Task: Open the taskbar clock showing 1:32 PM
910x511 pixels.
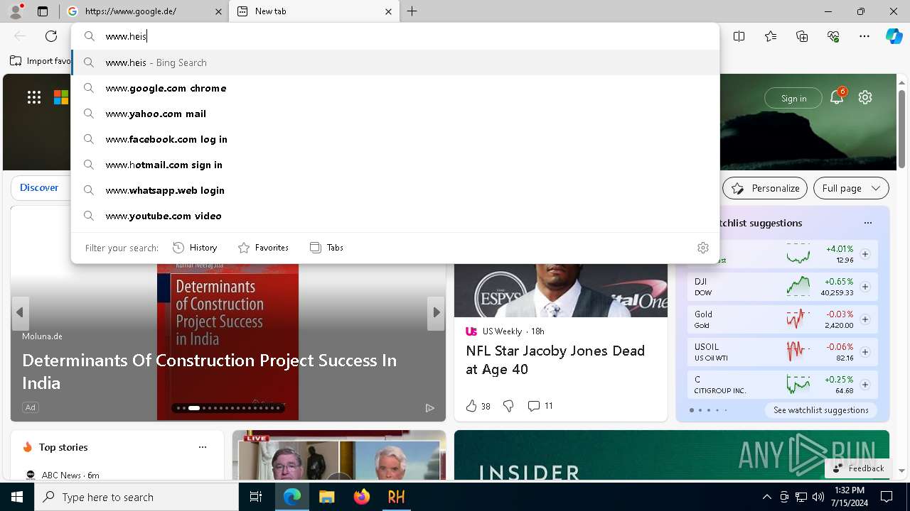Action: tap(850, 497)
